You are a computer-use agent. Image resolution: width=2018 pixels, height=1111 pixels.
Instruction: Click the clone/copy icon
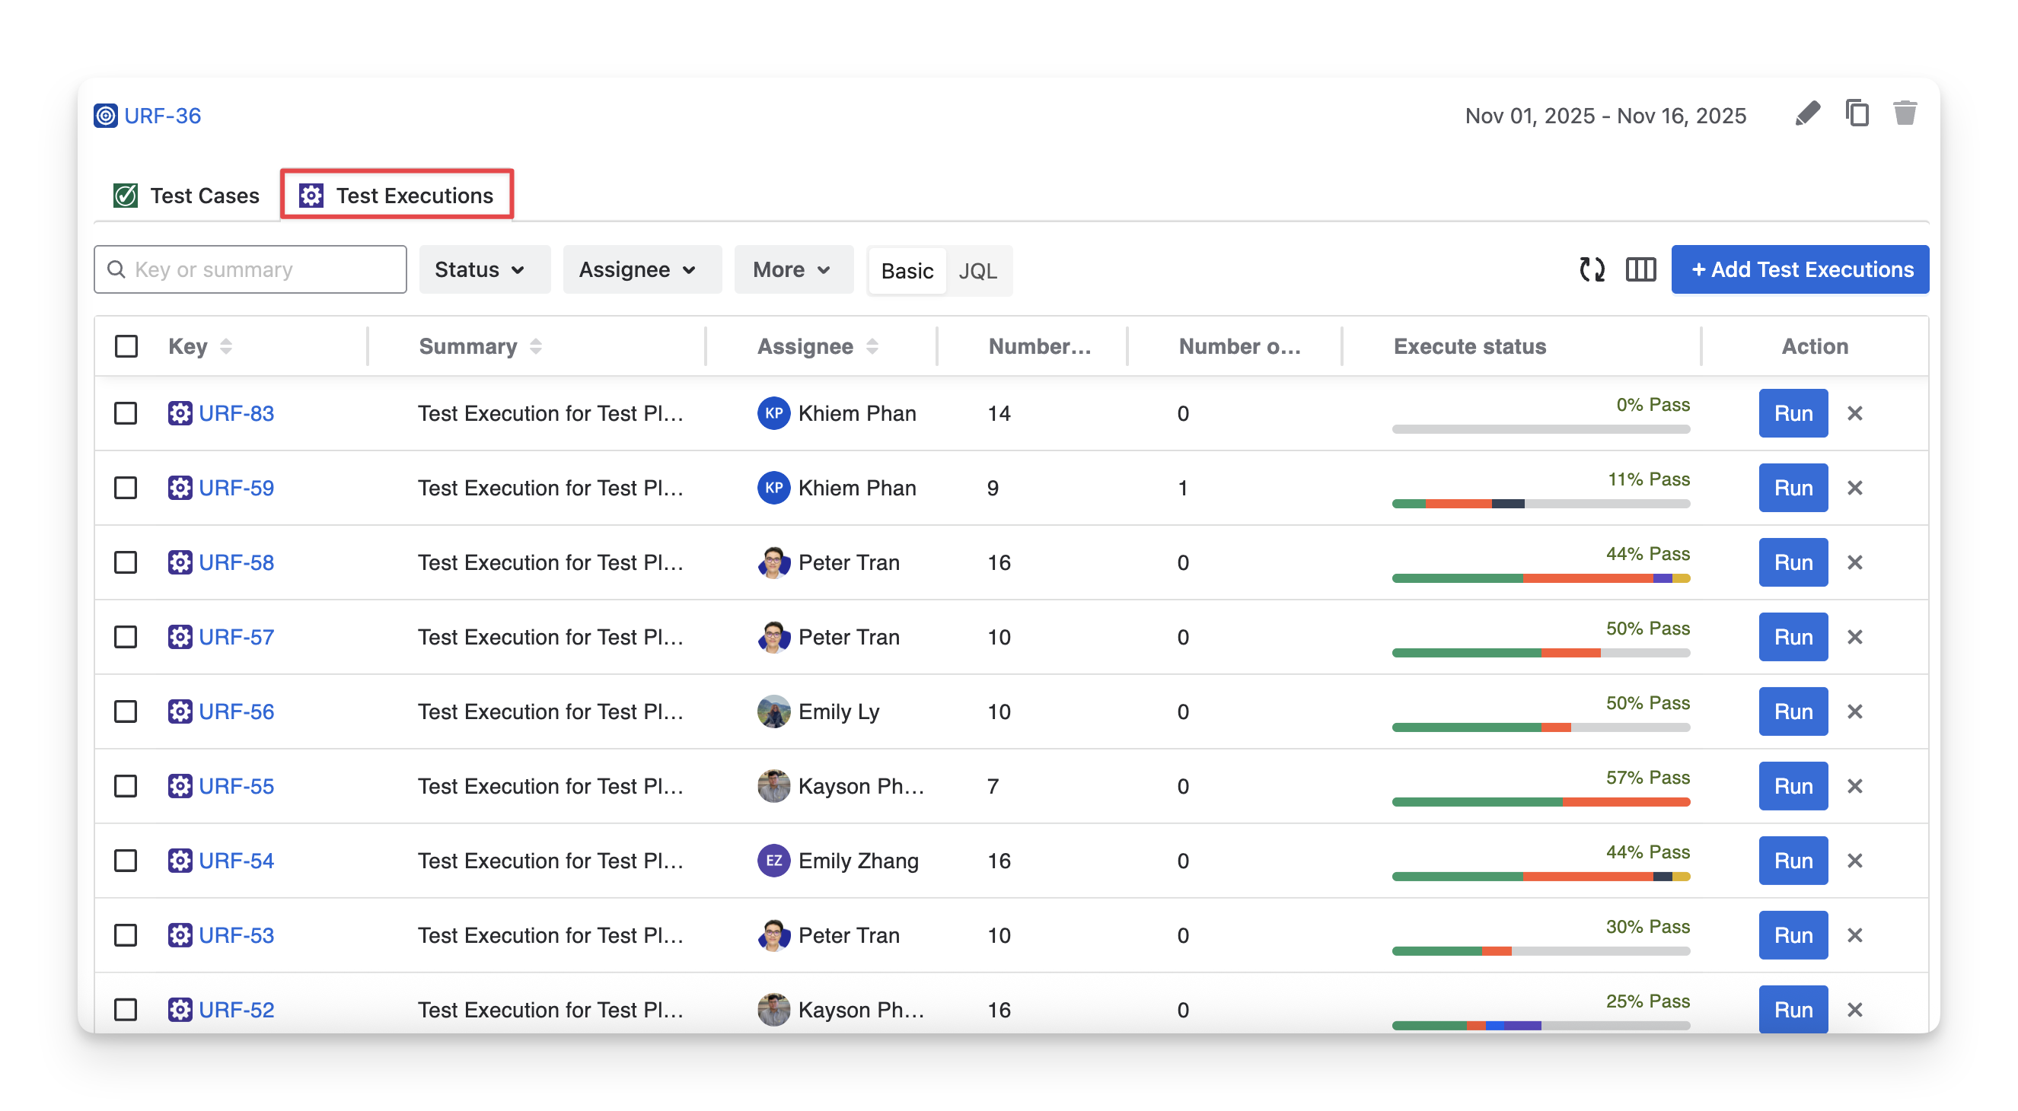click(1857, 114)
